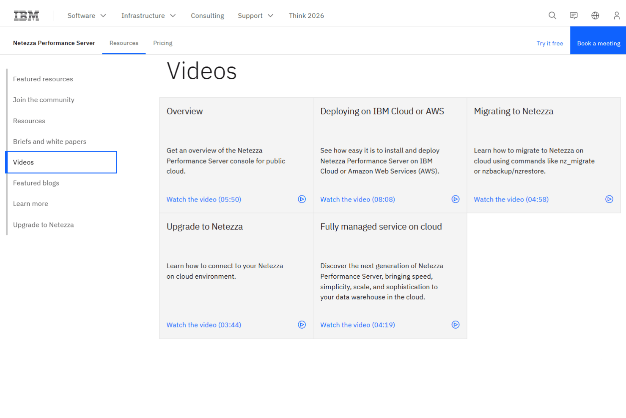Click the Upgrade to Netezza card title

click(205, 227)
